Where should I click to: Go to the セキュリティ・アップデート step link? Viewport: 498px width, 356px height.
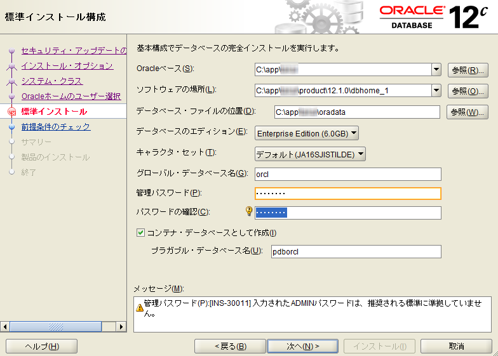pos(74,51)
